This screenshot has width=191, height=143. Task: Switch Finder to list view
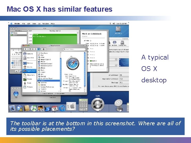coord(36,49)
